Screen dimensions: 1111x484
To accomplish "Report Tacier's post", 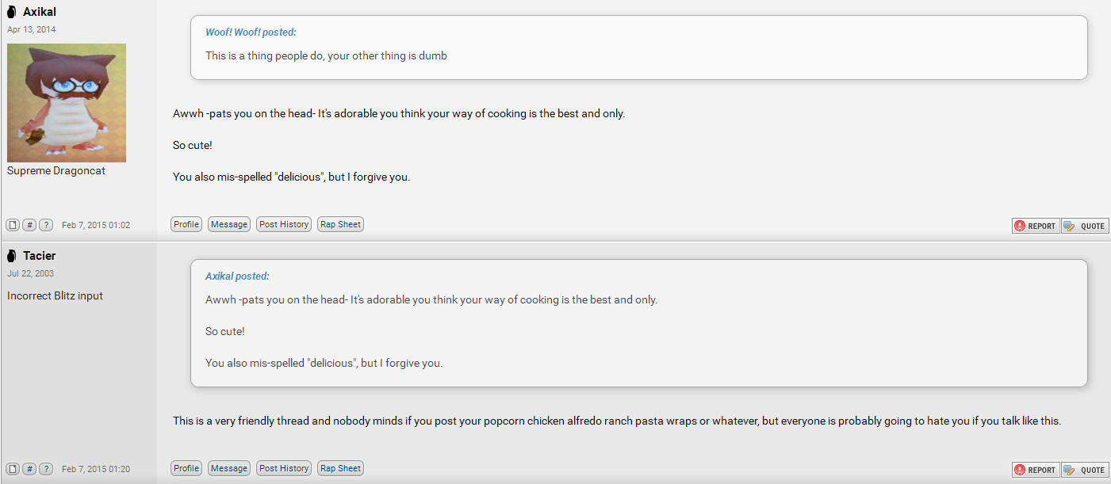I will 1036,470.
